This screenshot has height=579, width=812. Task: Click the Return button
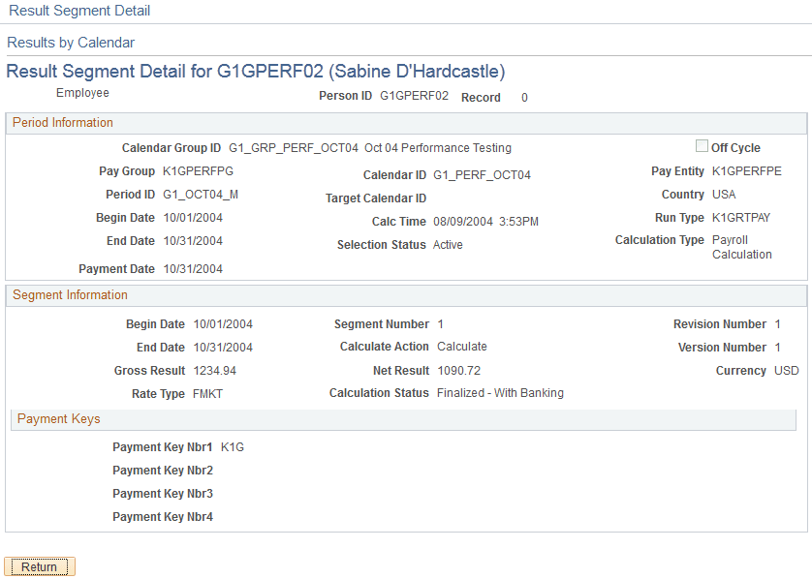pyautogui.click(x=39, y=566)
